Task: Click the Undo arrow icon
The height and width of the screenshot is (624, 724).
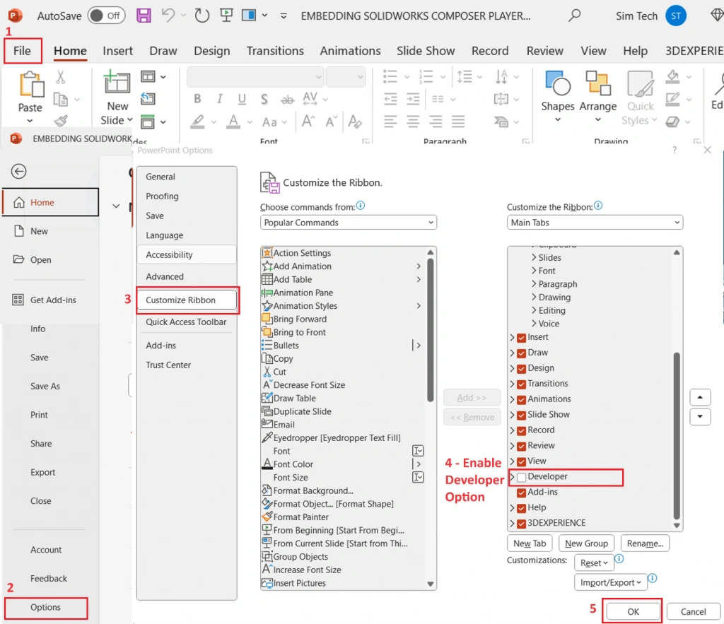Action: 168,16
